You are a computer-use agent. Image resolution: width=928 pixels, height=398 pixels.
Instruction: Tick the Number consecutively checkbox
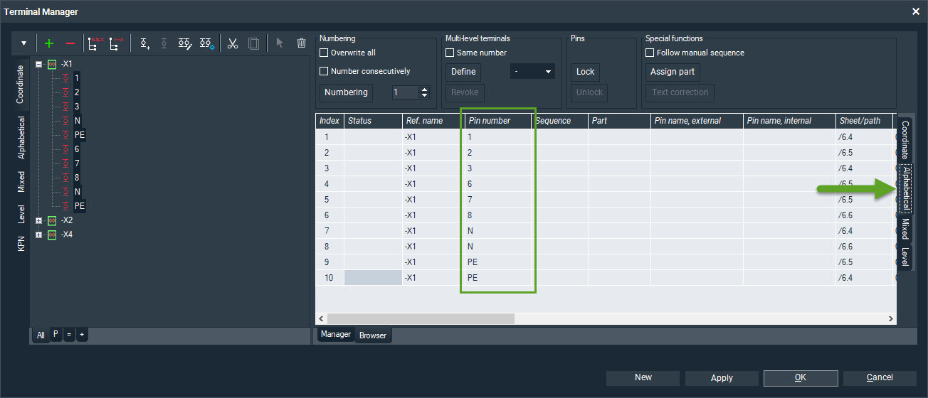[324, 71]
